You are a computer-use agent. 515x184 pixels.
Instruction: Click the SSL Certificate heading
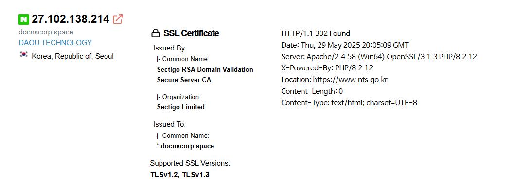[191, 33]
